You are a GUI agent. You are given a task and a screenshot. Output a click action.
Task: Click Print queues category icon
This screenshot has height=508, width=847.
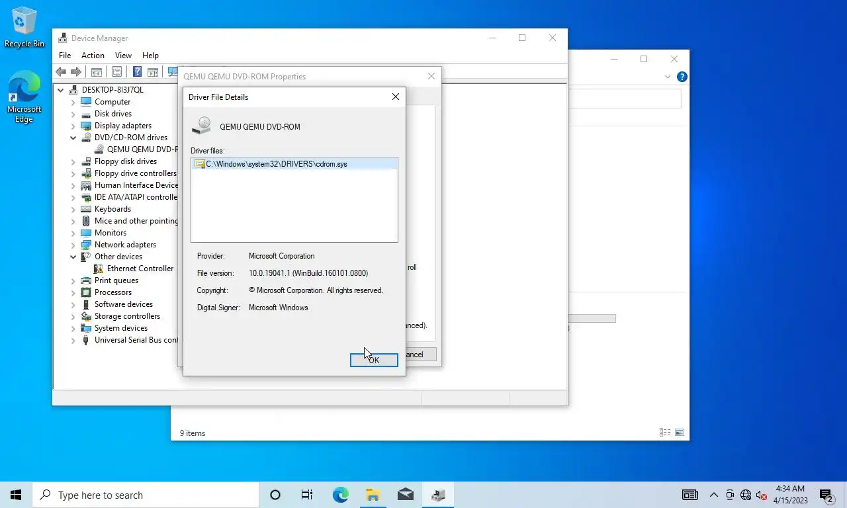click(86, 280)
